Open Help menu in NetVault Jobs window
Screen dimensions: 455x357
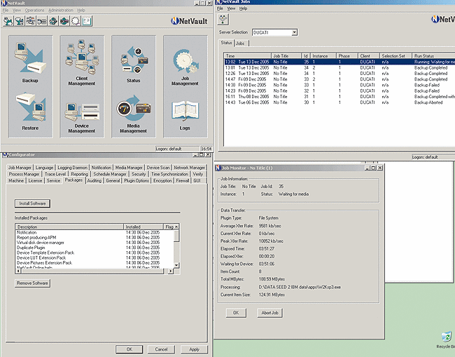click(243, 8)
